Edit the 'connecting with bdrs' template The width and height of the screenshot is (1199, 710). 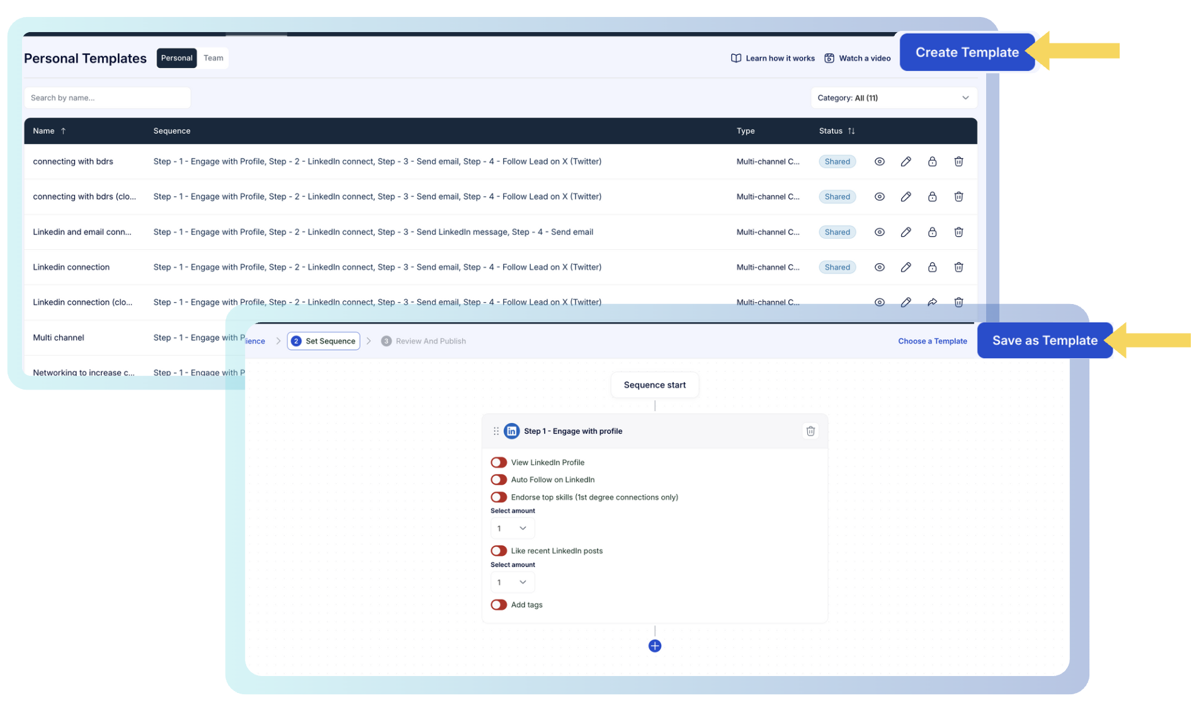pos(906,162)
